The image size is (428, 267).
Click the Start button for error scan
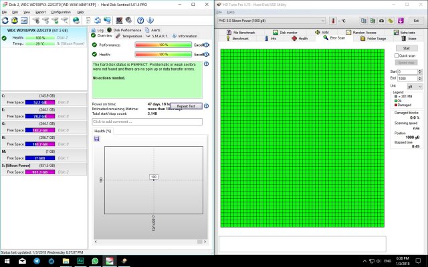point(406,48)
